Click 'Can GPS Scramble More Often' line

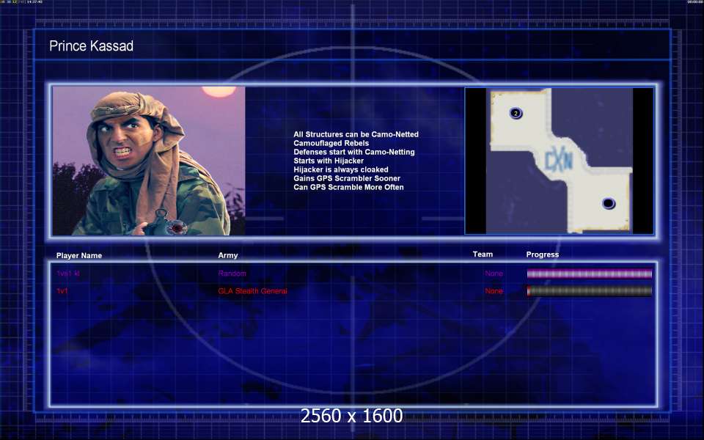click(x=348, y=187)
